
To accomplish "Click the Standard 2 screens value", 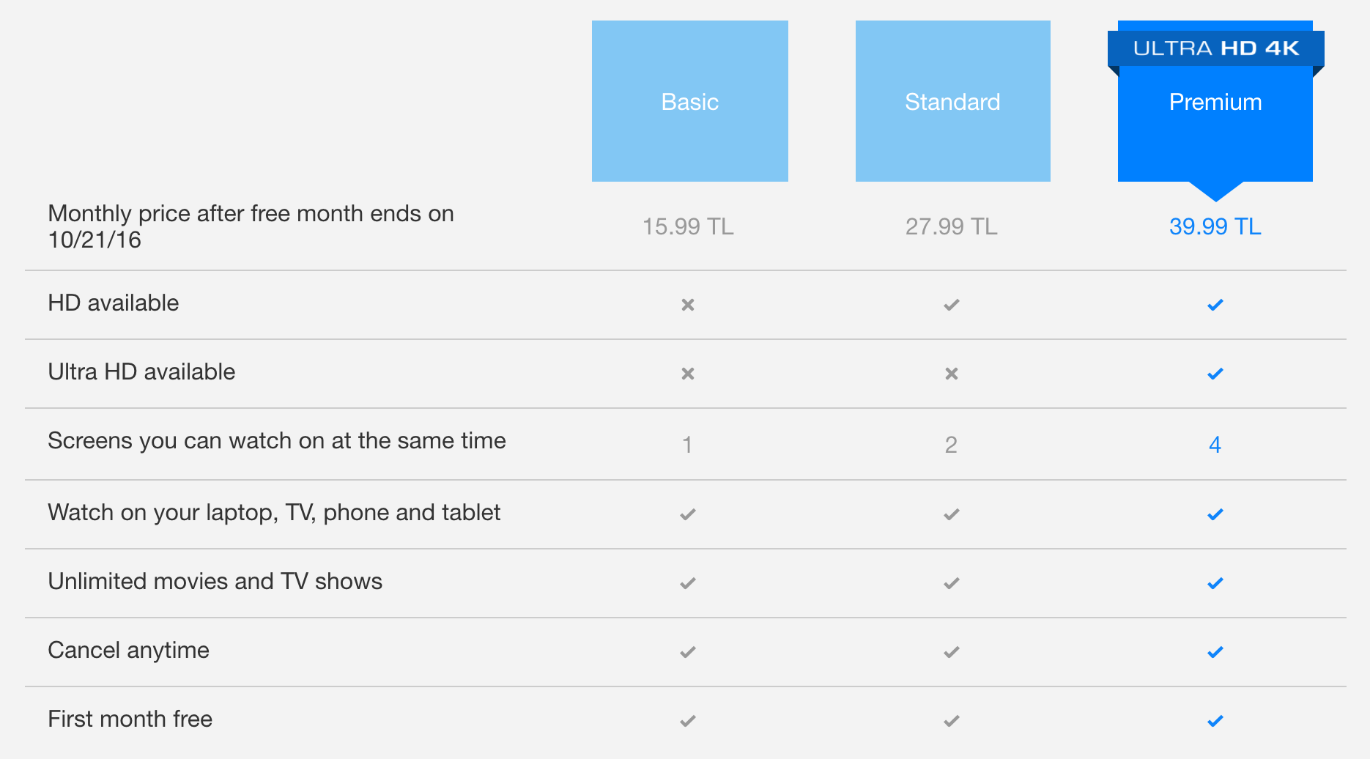I will click(951, 445).
